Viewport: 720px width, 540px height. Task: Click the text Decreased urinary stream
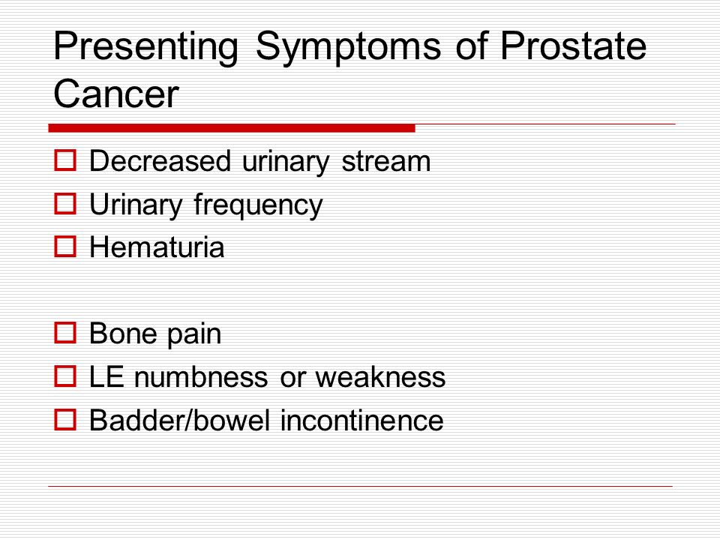[260, 162]
